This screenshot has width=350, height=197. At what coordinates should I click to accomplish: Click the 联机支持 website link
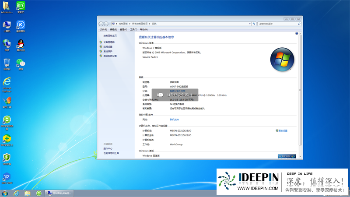[174, 120]
